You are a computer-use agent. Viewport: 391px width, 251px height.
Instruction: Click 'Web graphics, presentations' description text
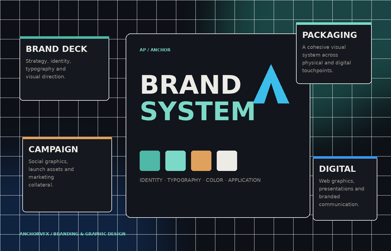342,193
